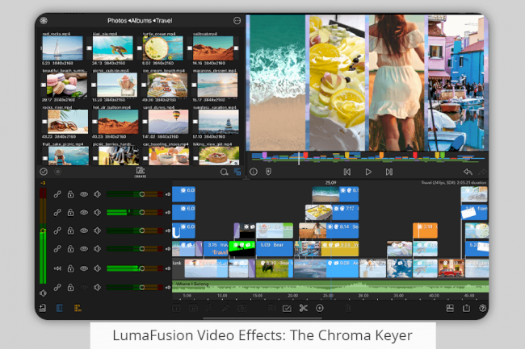Image resolution: width=525 pixels, height=349 pixels.
Task: Jump to next clip with skip-forward button
Action: [388, 172]
